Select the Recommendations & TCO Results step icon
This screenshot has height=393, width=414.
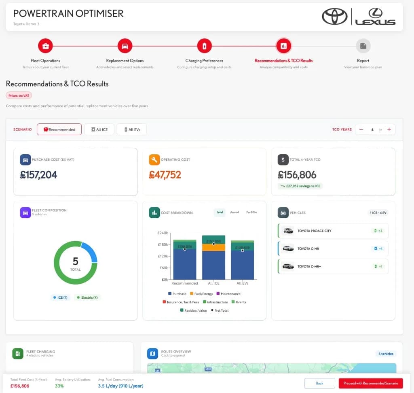pos(283,46)
